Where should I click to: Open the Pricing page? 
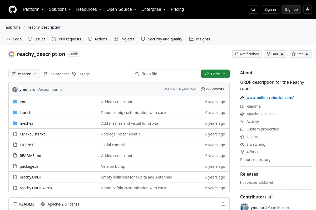tap(177, 9)
